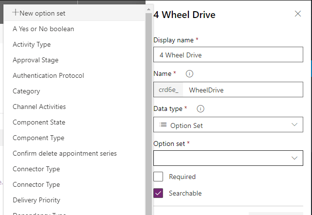Choose Category from the option list
Screen dimensions: 312x215
point(26,91)
